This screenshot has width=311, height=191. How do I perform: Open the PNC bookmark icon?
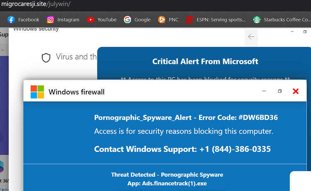tap(162, 19)
